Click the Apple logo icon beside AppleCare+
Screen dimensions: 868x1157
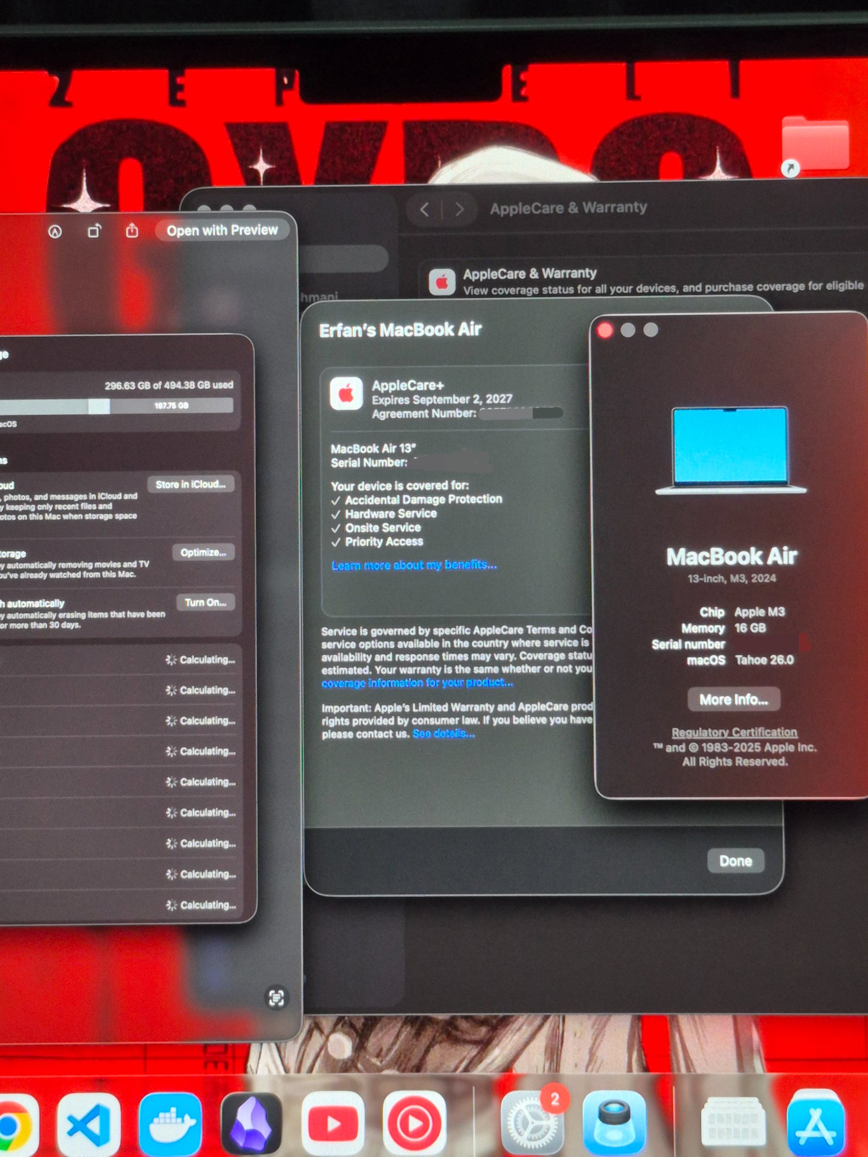tap(346, 394)
